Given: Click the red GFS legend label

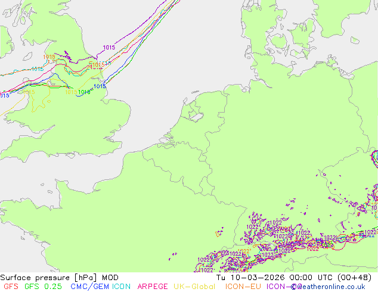Looking at the screenshot, I should (x=11, y=287).
